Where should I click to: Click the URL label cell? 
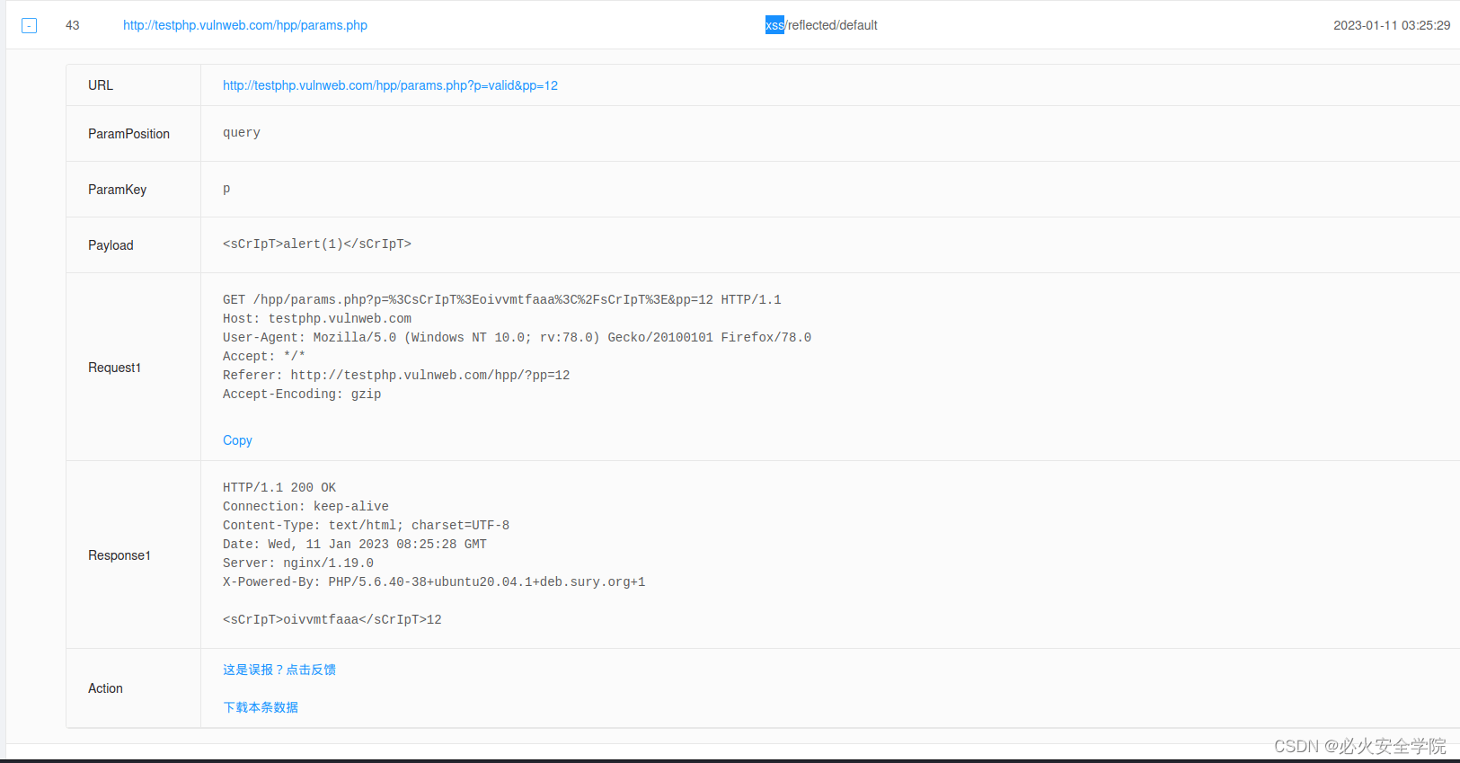[x=134, y=85]
